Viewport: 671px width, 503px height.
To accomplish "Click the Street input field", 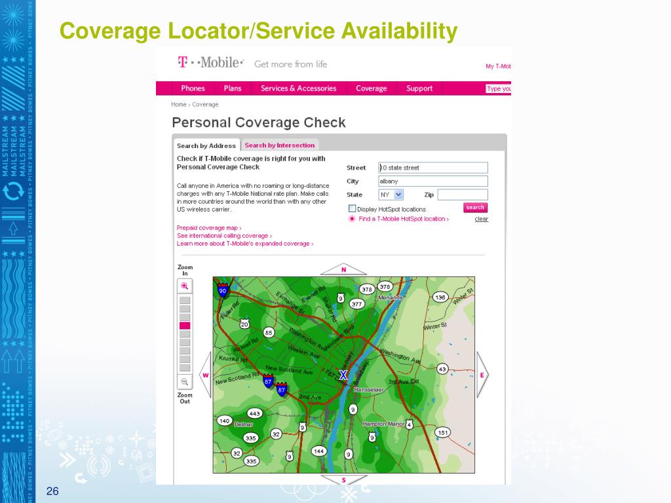I will point(433,168).
